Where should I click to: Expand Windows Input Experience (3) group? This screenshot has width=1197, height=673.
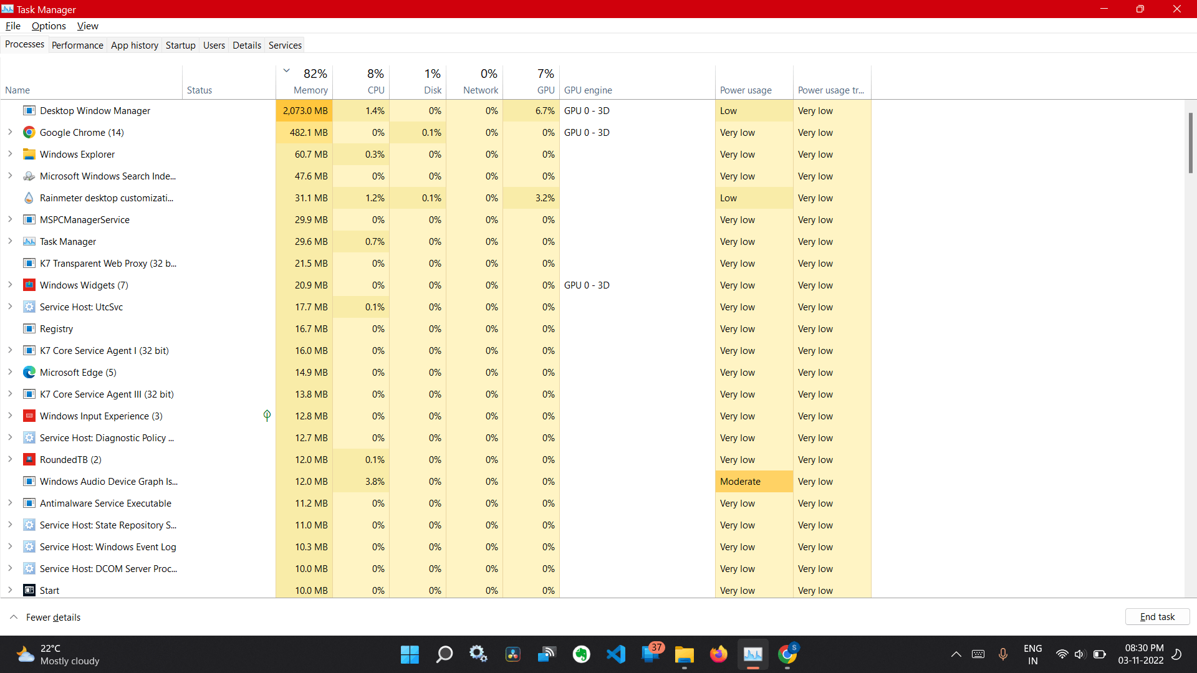[x=10, y=416]
